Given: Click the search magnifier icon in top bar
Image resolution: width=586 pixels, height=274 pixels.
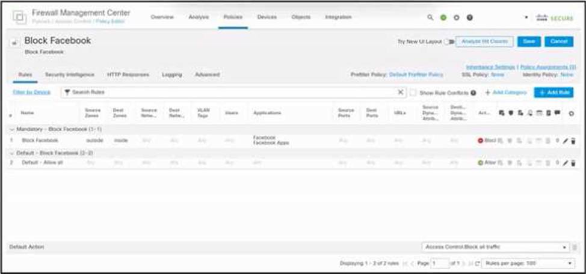Looking at the screenshot, I should tap(430, 17).
